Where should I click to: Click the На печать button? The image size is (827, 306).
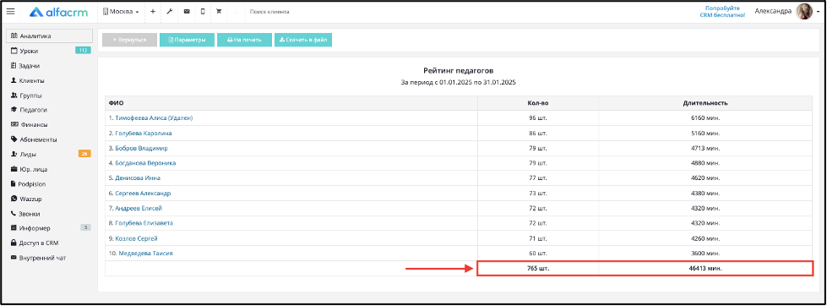244,40
